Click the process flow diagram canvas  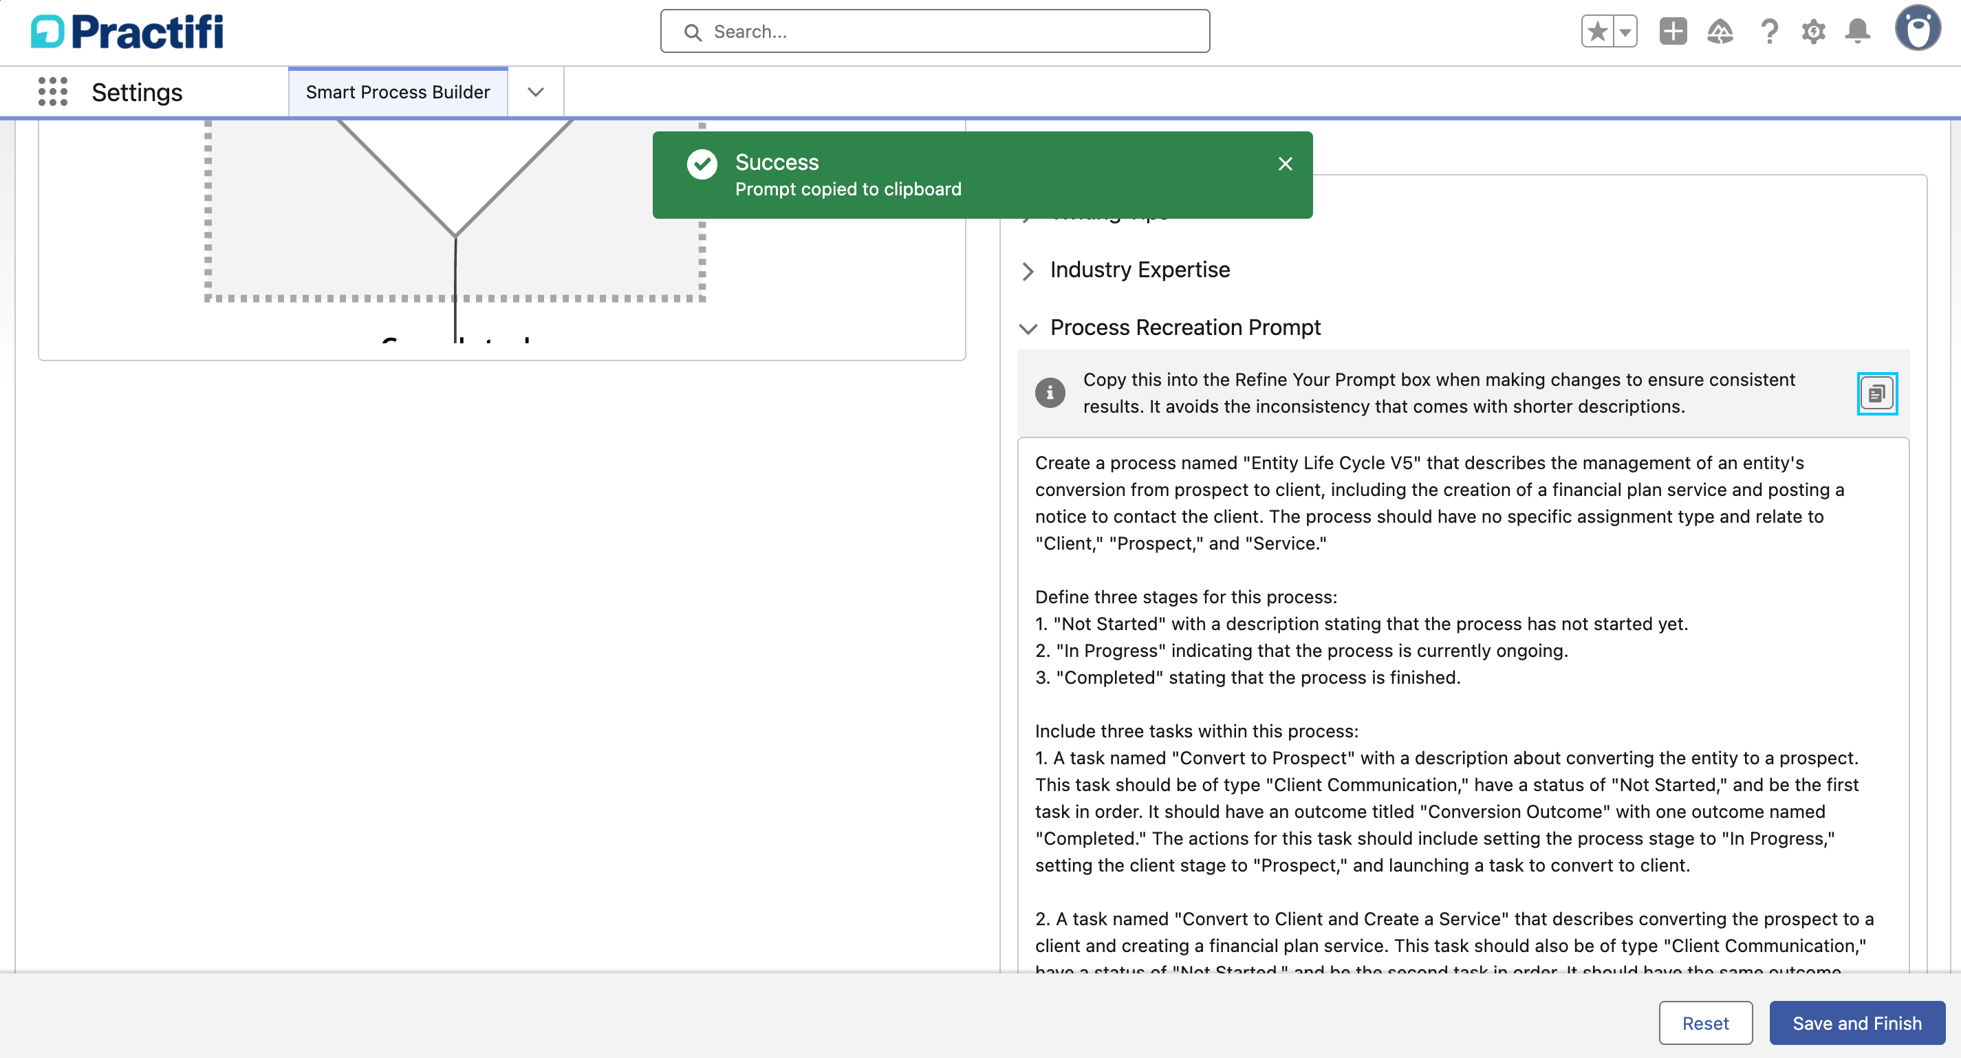(501, 239)
